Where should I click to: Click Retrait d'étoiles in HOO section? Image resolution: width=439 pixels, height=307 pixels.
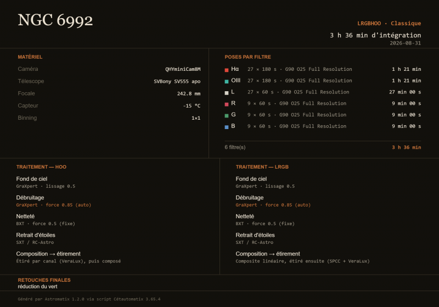36,235
